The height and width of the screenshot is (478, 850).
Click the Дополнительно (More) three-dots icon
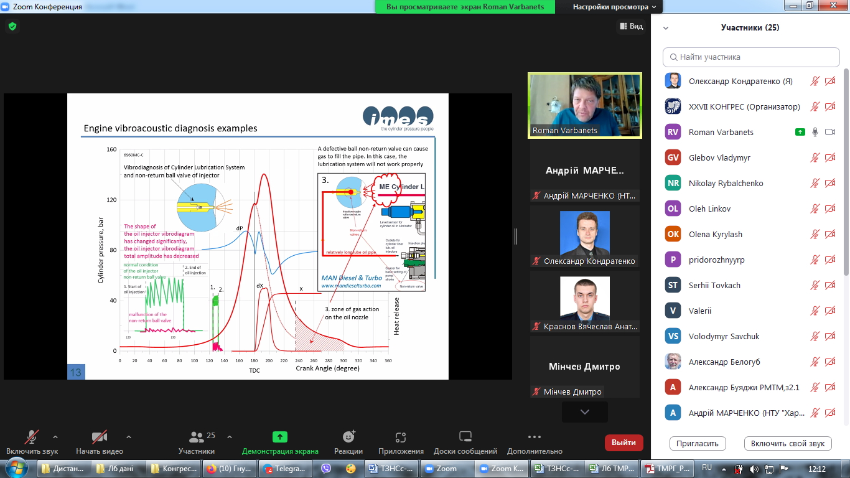click(534, 438)
